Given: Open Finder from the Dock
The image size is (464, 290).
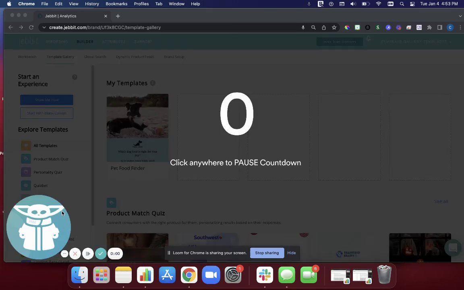Looking at the screenshot, I should pyautogui.click(x=80, y=275).
